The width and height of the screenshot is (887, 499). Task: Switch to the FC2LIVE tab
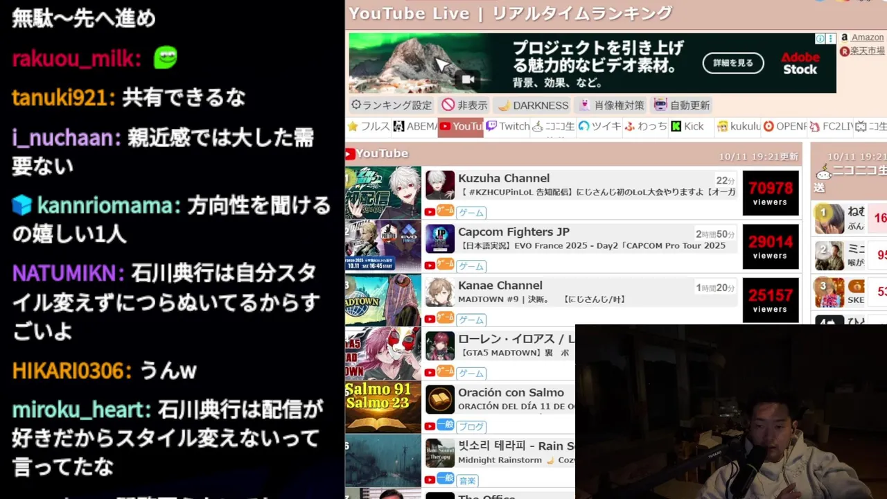[x=831, y=126]
